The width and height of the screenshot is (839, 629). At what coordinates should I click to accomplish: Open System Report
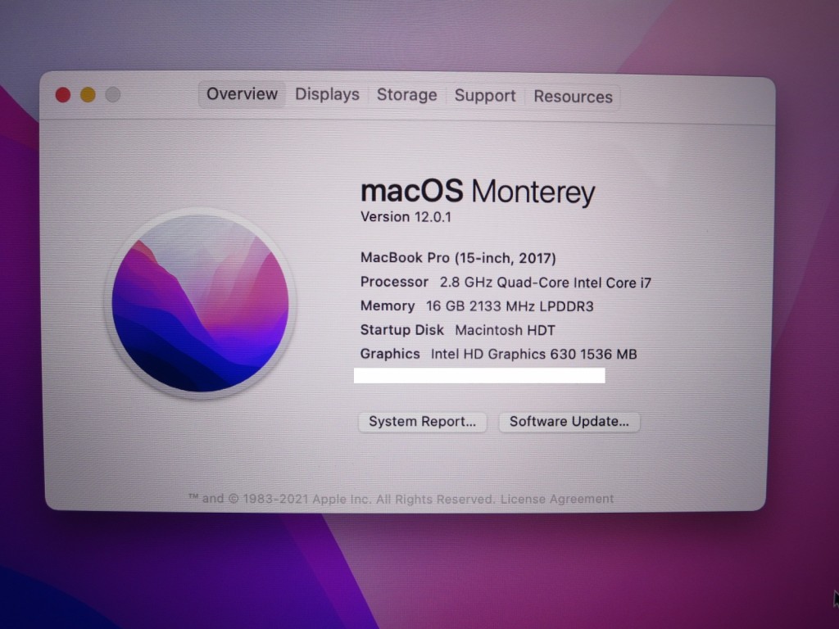[x=422, y=422]
